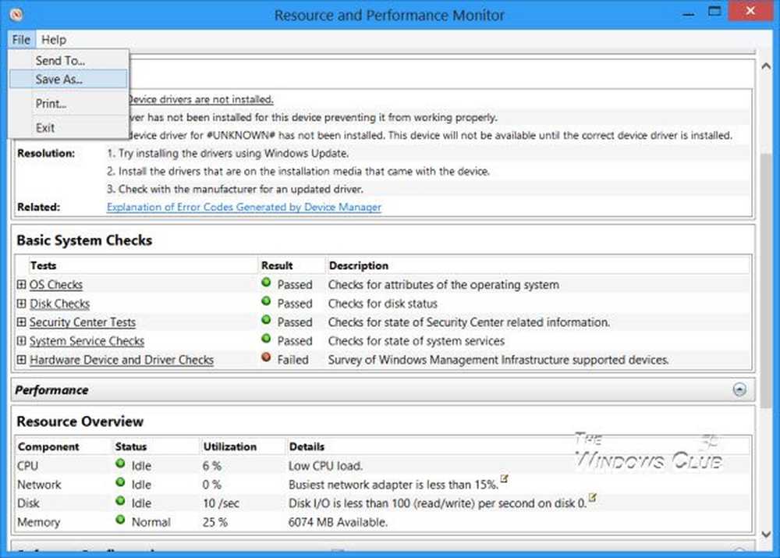Select Exit in the File menu
The width and height of the screenshot is (780, 558).
69,128
